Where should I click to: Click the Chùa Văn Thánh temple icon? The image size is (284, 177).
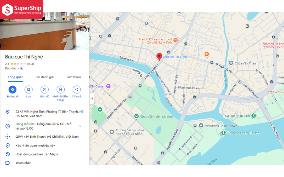point(231,63)
